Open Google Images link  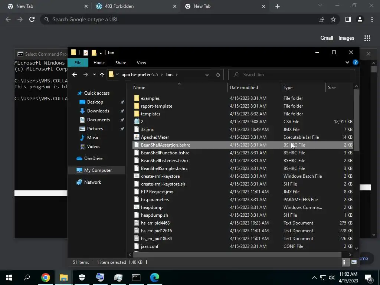(x=346, y=38)
